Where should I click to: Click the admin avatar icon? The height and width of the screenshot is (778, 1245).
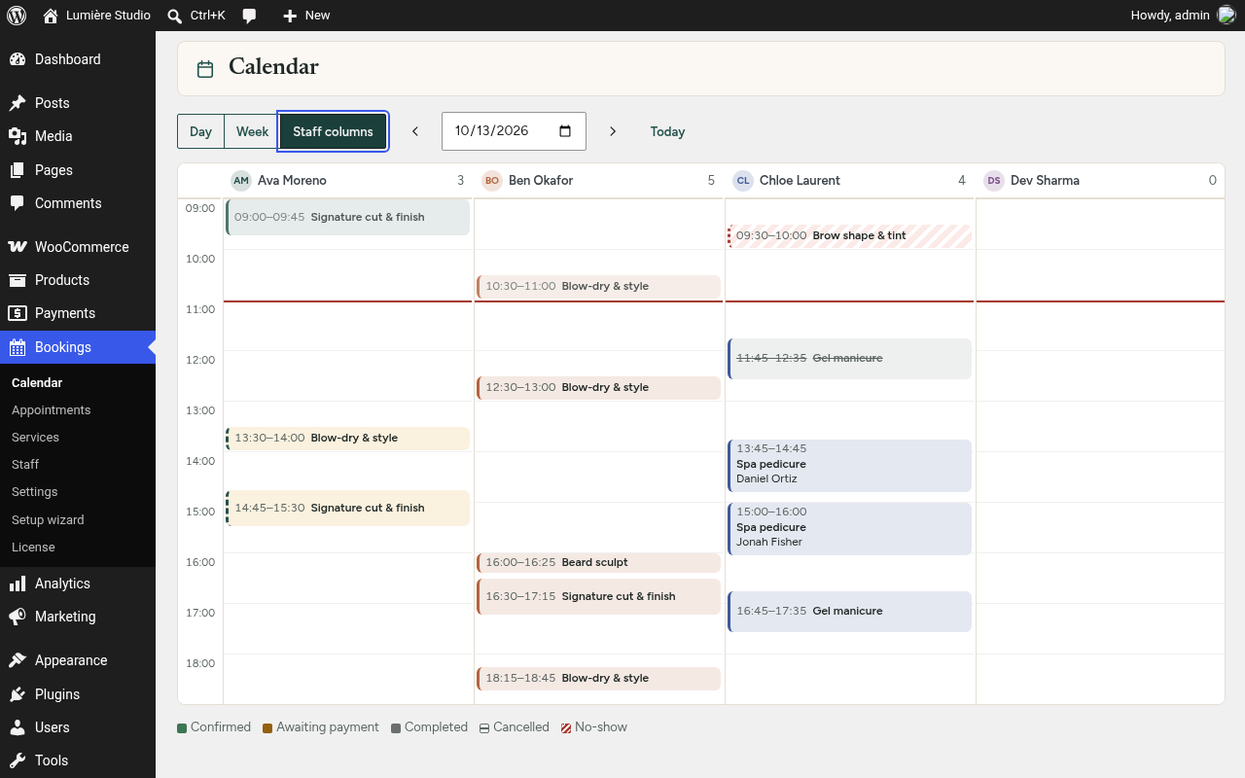pyautogui.click(x=1227, y=15)
